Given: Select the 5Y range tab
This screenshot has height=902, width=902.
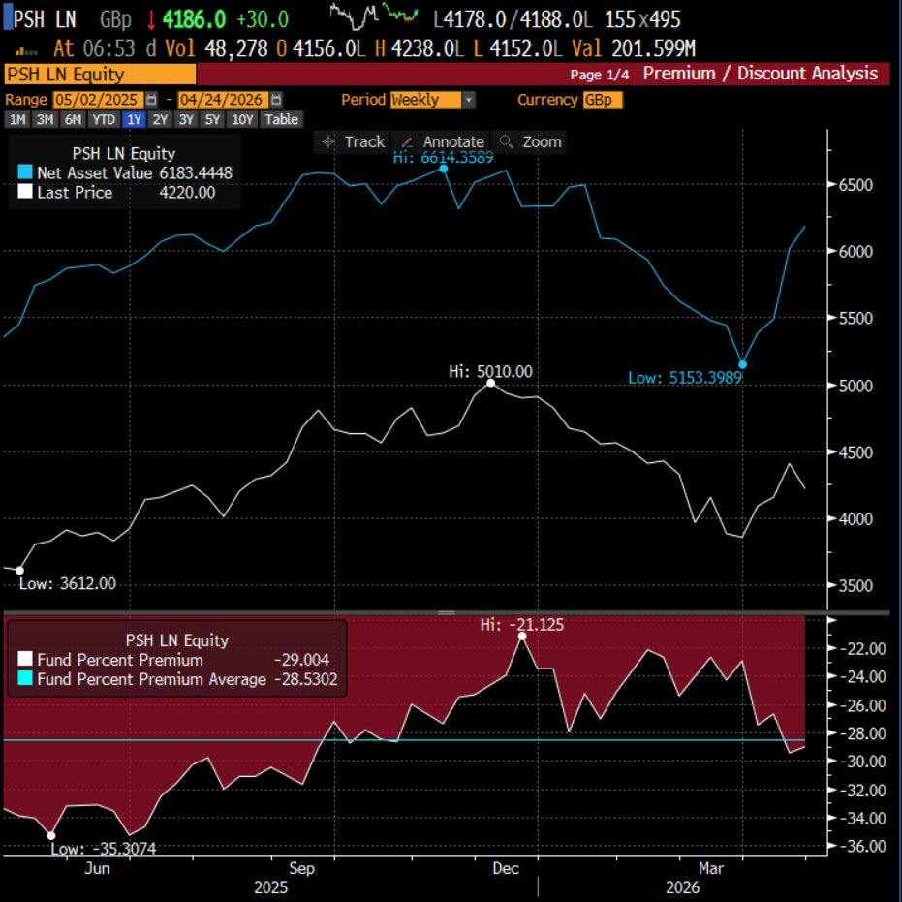Looking at the screenshot, I should pos(212,120).
